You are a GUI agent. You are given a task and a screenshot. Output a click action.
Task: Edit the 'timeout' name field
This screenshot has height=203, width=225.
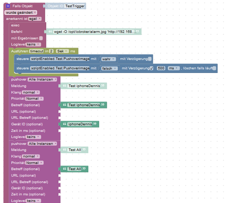pos(37,51)
